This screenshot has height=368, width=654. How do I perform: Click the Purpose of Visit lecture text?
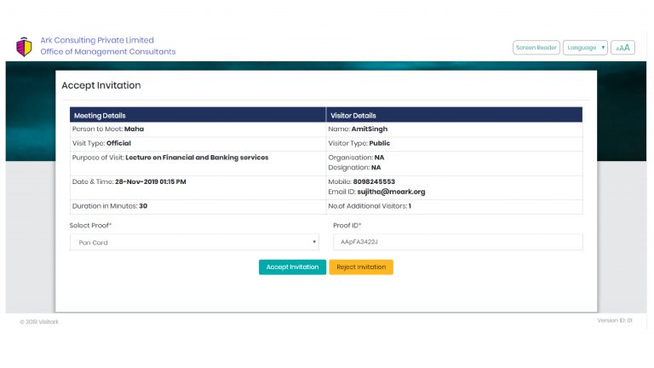point(197,158)
